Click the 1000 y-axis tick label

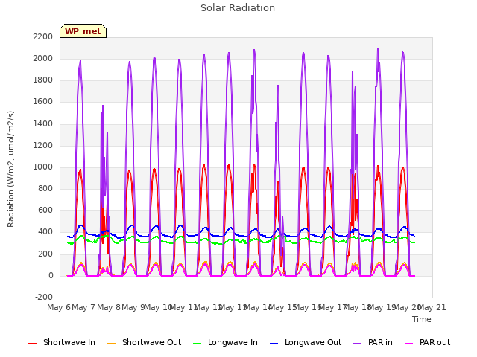point(43,167)
